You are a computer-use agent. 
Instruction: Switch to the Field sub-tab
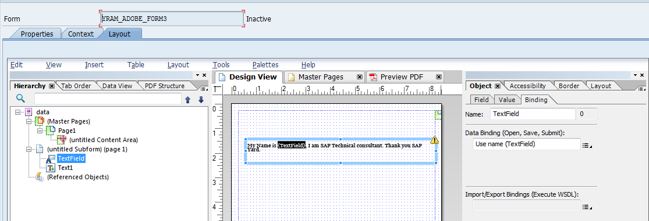tap(481, 99)
